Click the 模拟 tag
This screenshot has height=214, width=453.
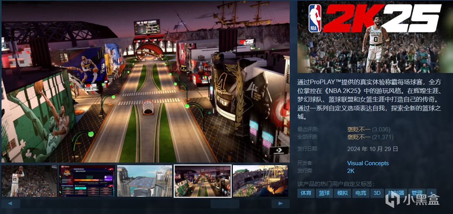(342, 193)
